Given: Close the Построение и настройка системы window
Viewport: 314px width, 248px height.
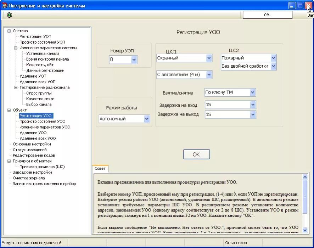Looking at the screenshot, I should (309, 6).
